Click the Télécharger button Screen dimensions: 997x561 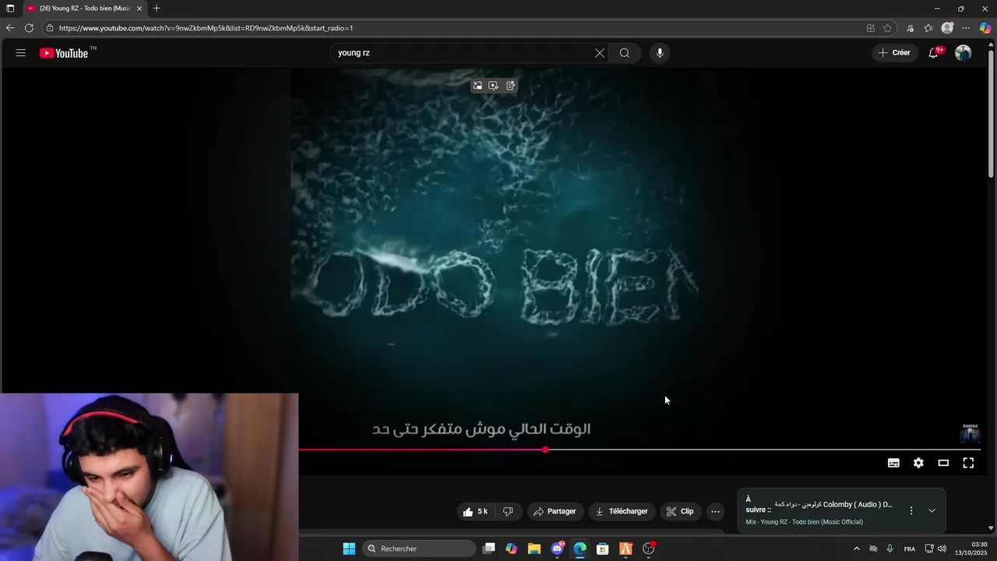pyautogui.click(x=622, y=511)
